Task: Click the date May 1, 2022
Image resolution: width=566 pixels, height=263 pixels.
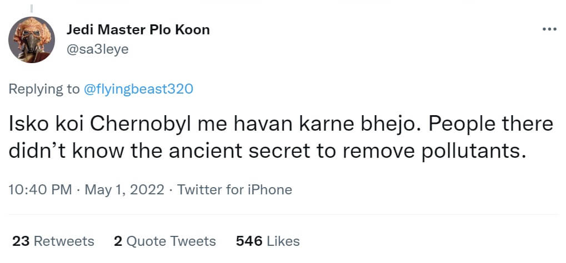Action: point(124,190)
